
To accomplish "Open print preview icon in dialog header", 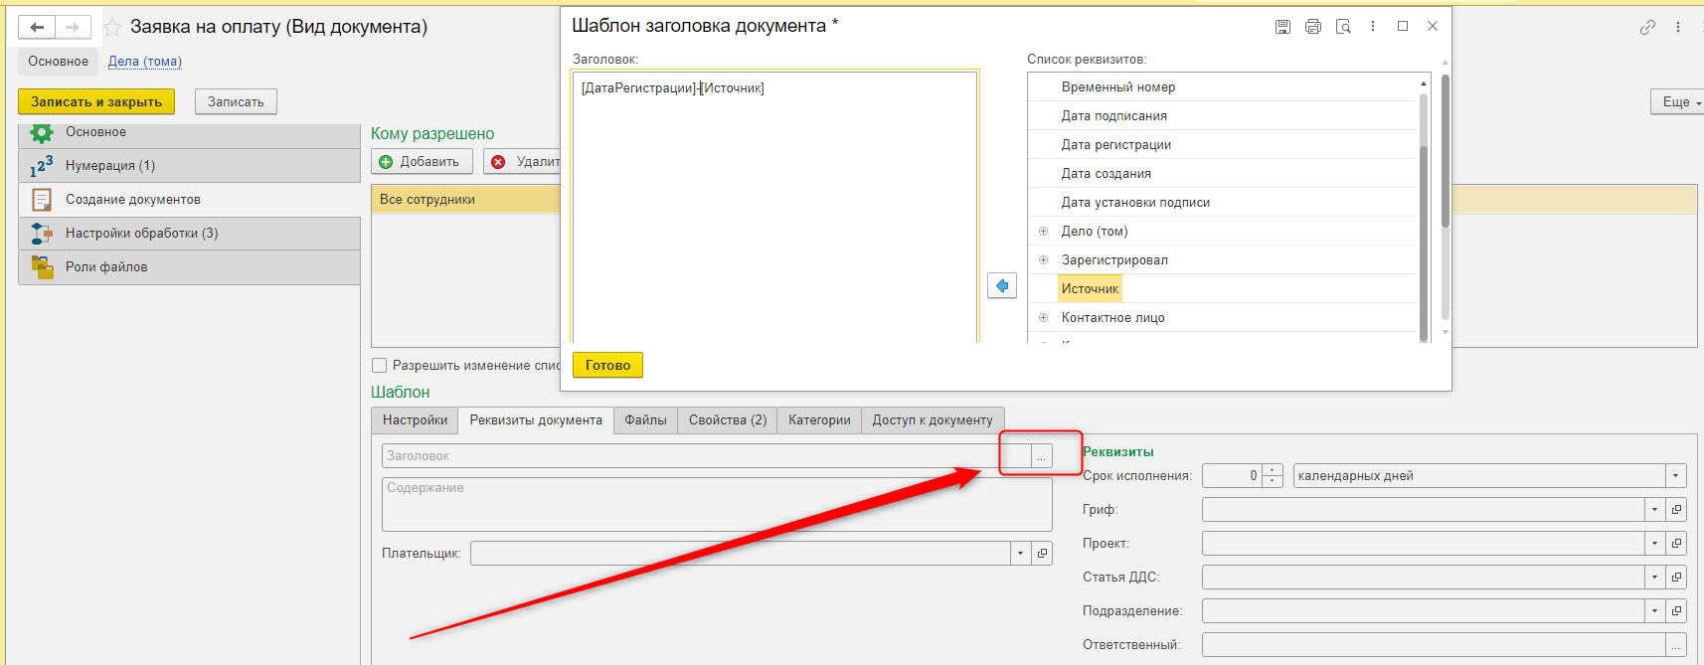I will pyautogui.click(x=1343, y=27).
